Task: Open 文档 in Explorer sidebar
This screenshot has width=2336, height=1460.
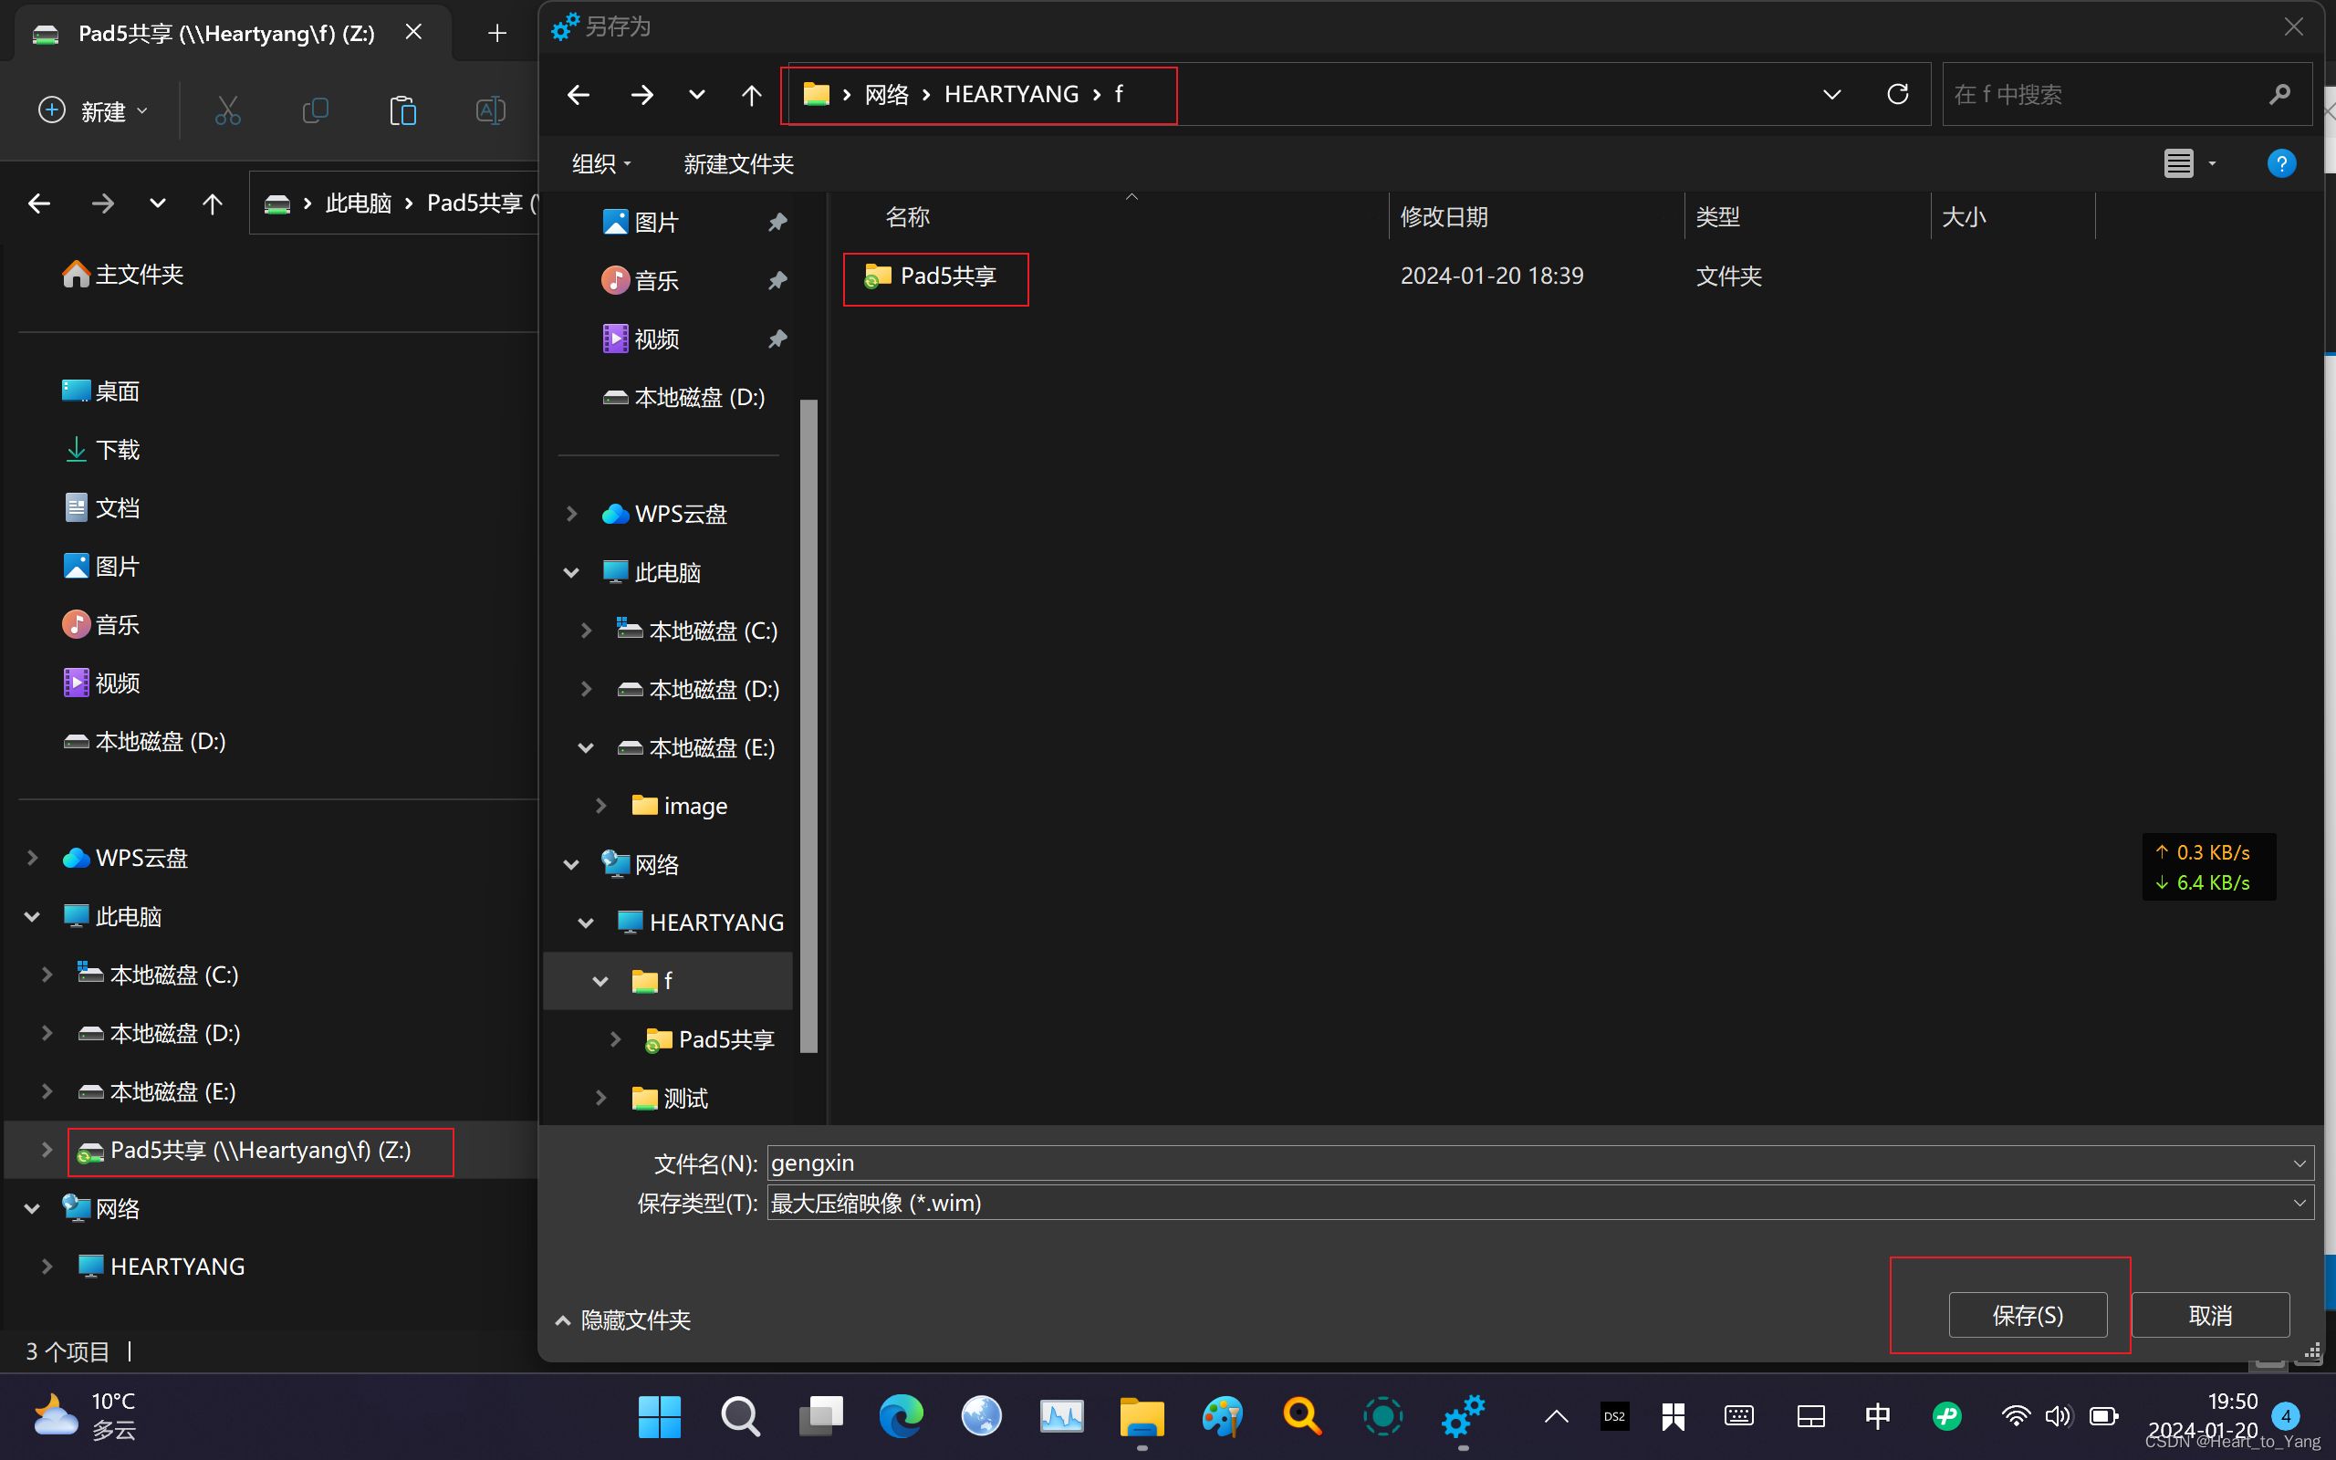Action: (x=100, y=508)
